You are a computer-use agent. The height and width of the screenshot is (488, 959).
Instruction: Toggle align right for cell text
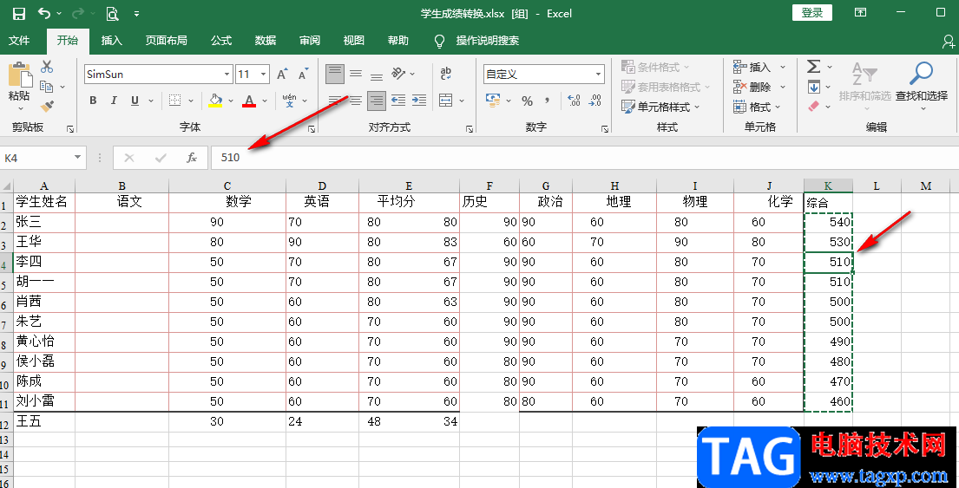[377, 101]
